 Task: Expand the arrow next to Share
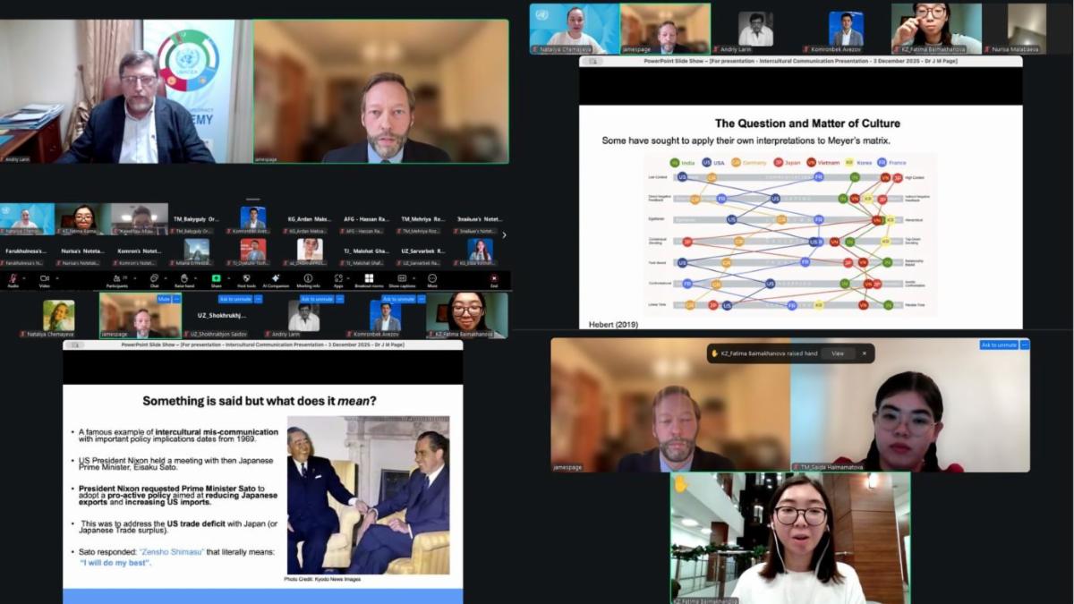[229, 277]
